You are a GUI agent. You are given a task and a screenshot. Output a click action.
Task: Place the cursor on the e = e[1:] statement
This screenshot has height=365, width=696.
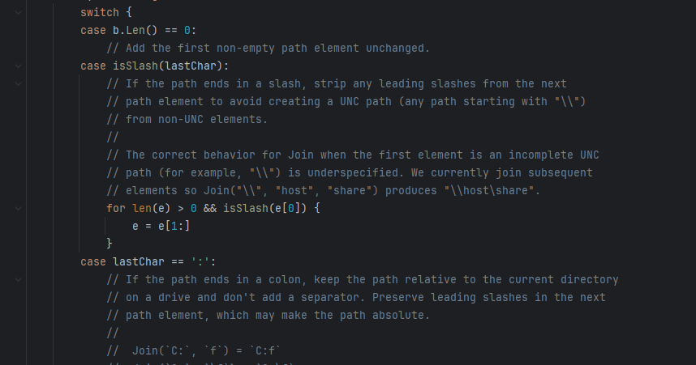(x=161, y=226)
